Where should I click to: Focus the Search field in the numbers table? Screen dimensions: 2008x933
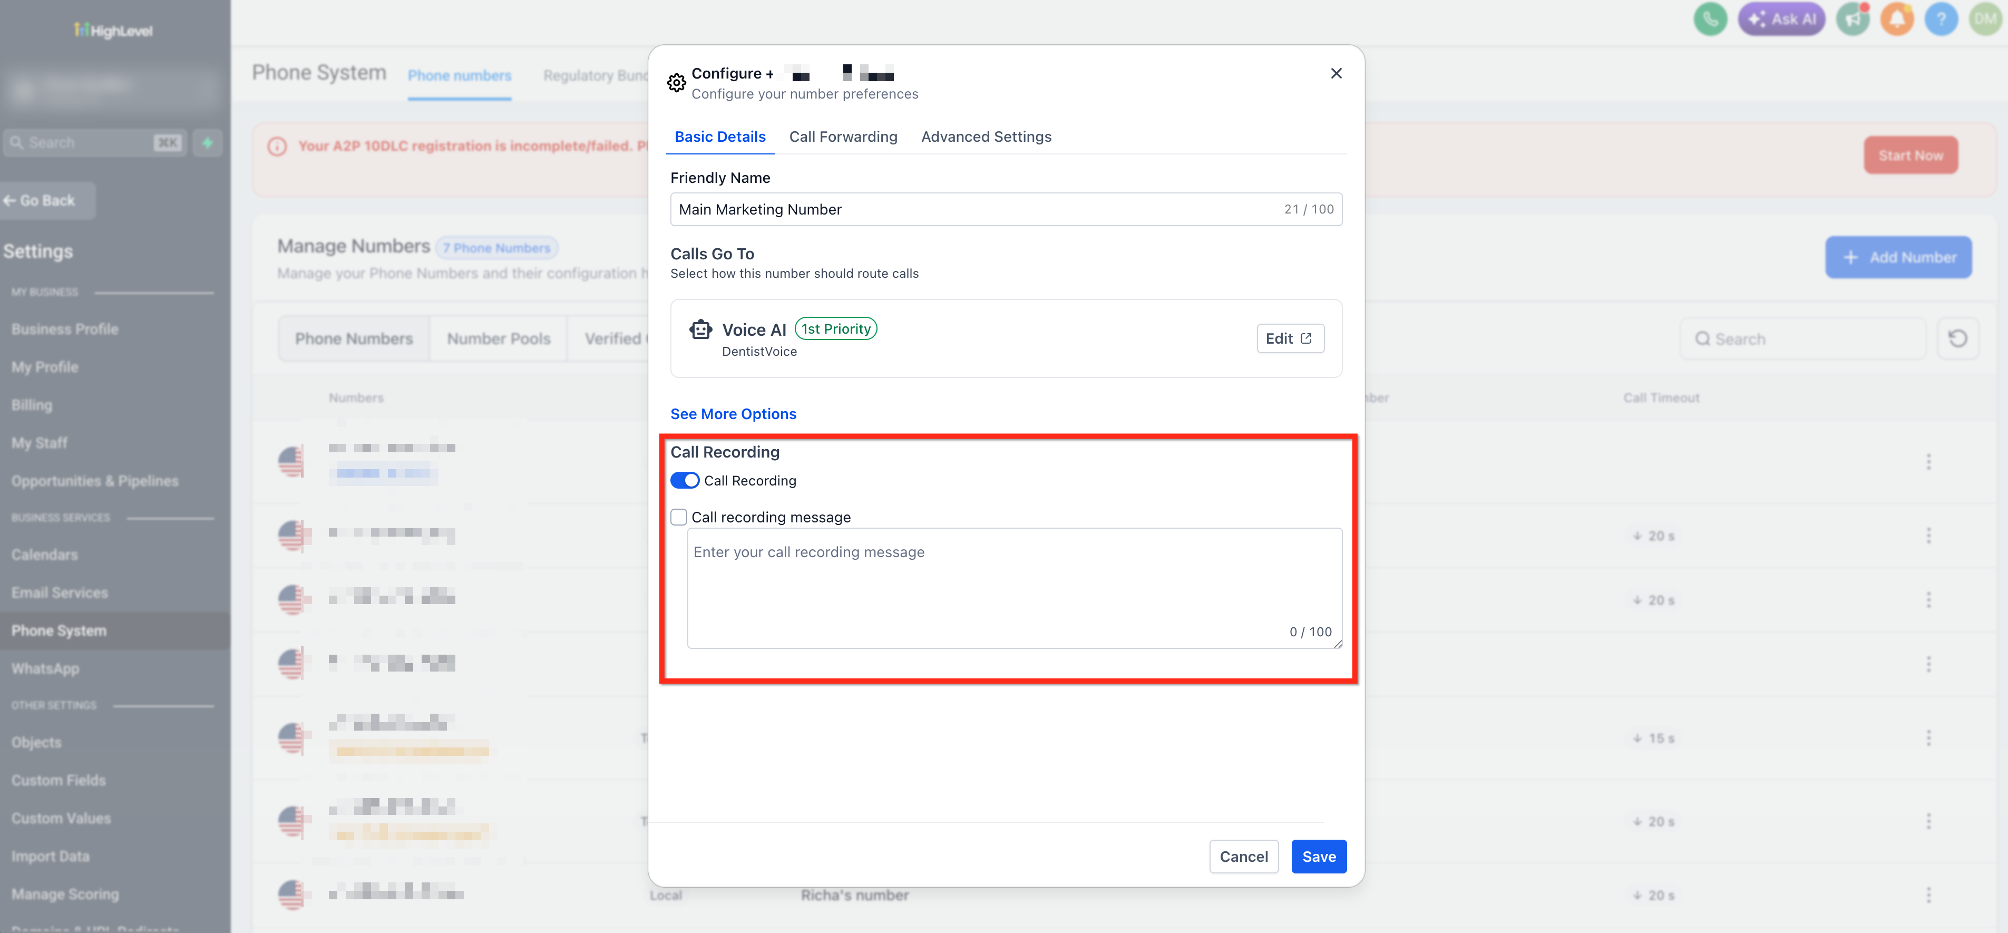[x=1802, y=338]
